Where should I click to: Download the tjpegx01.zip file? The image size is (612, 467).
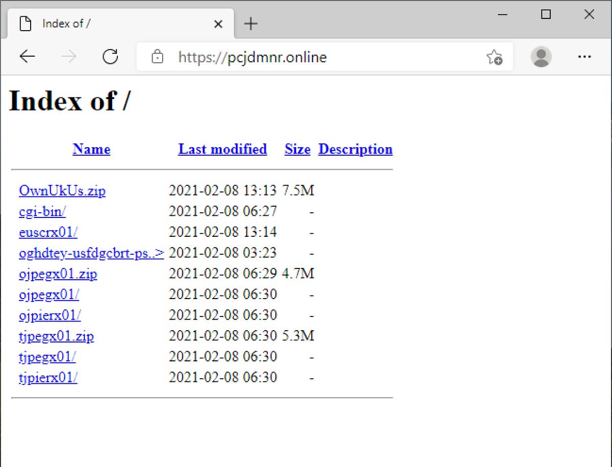[x=56, y=336]
